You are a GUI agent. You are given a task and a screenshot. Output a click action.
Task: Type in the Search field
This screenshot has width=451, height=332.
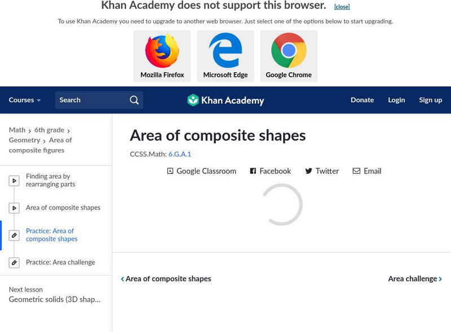tap(91, 100)
